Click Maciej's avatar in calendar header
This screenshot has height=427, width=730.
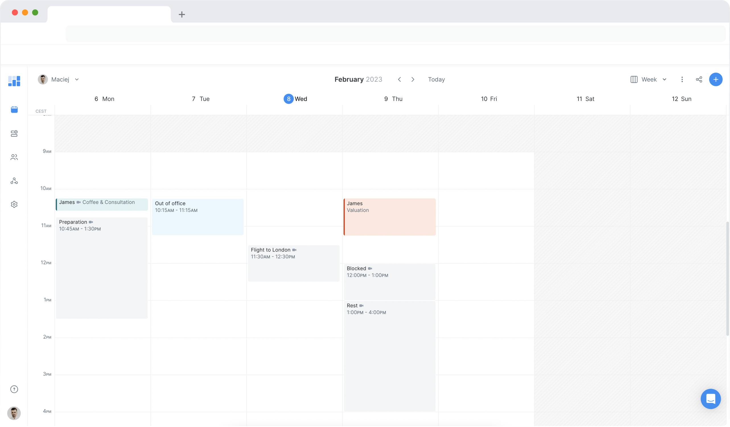click(x=43, y=79)
